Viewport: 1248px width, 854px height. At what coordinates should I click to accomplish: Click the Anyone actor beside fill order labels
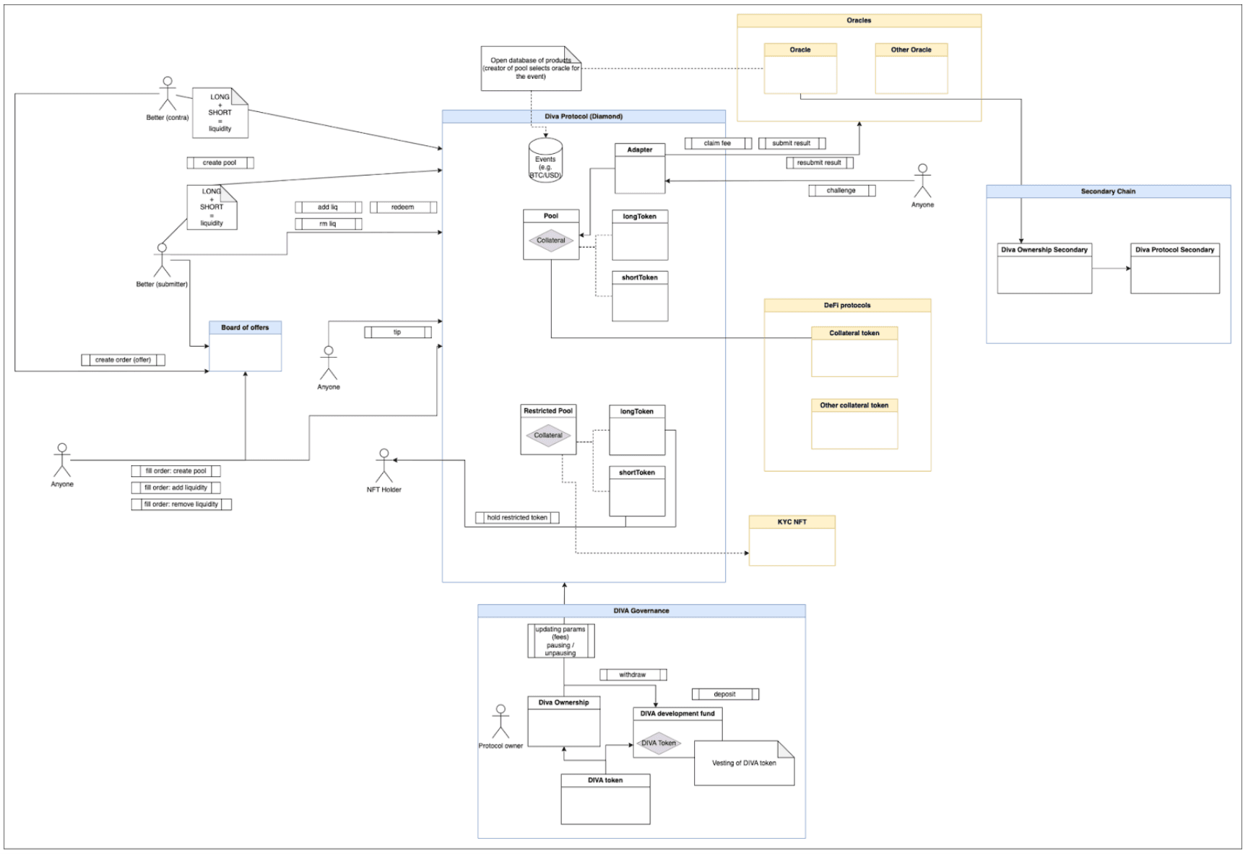[62, 461]
